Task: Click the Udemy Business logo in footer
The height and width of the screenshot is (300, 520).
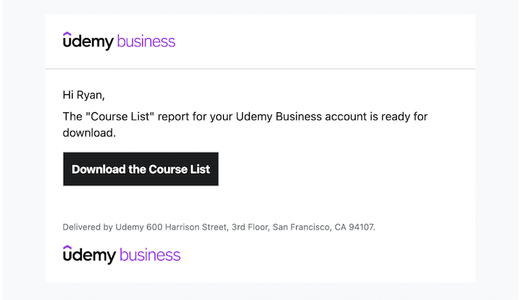Action: (x=121, y=255)
